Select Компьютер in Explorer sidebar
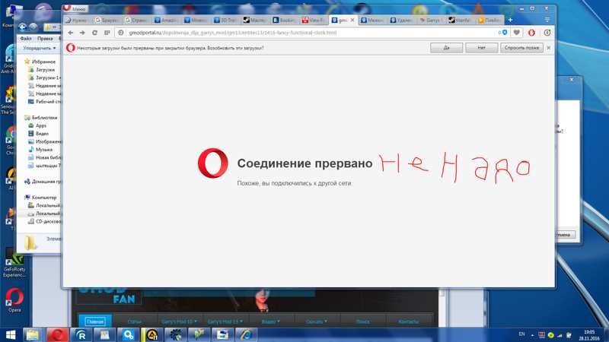The image size is (609, 342). pos(40,198)
